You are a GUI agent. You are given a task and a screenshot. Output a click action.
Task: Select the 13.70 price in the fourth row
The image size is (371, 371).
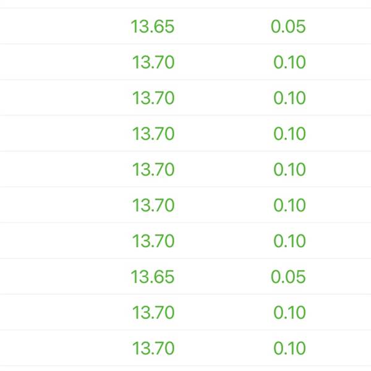[x=153, y=134]
